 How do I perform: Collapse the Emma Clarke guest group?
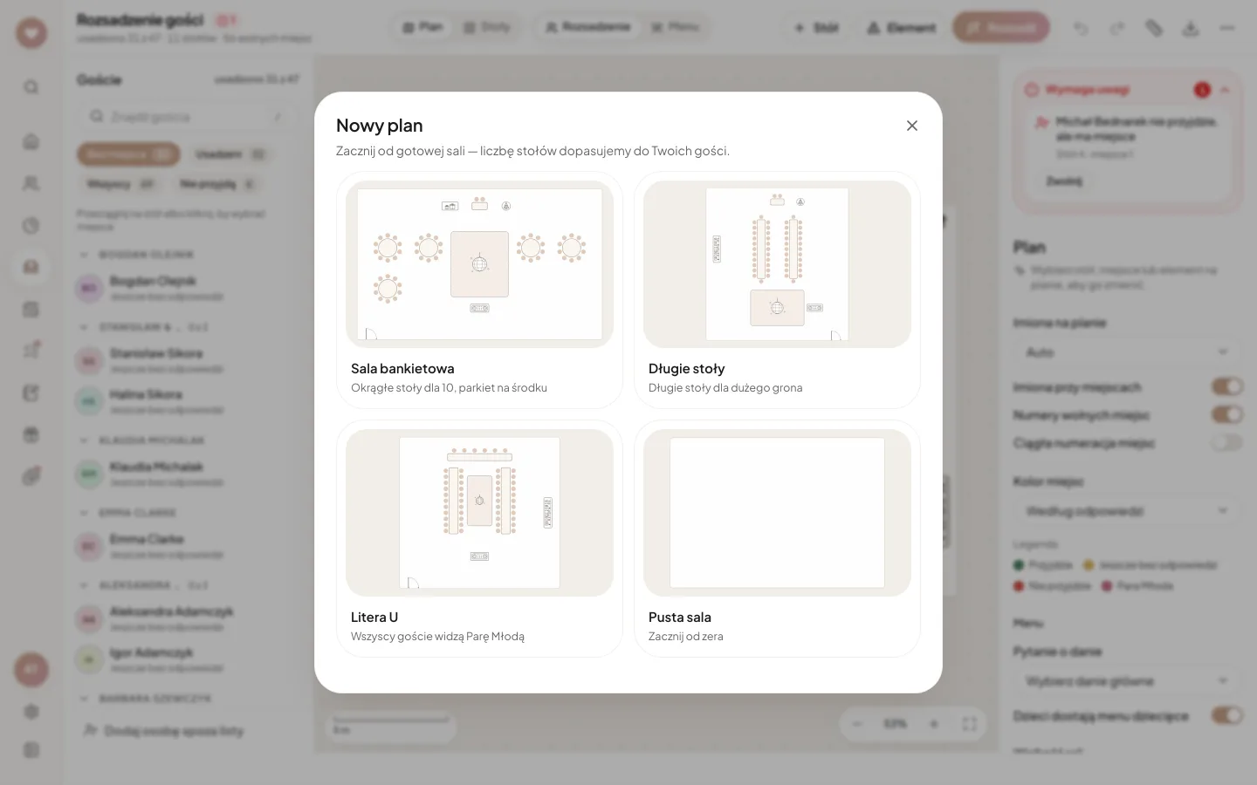tap(84, 513)
